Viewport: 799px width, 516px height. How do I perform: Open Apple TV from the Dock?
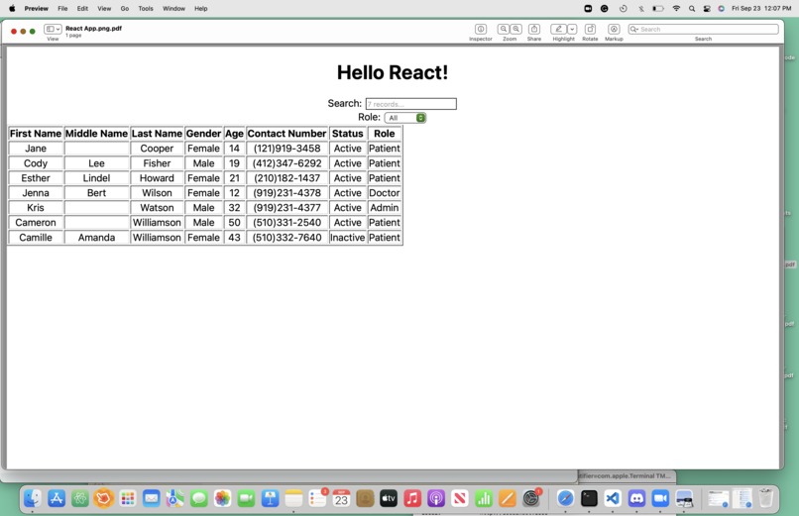(389, 498)
